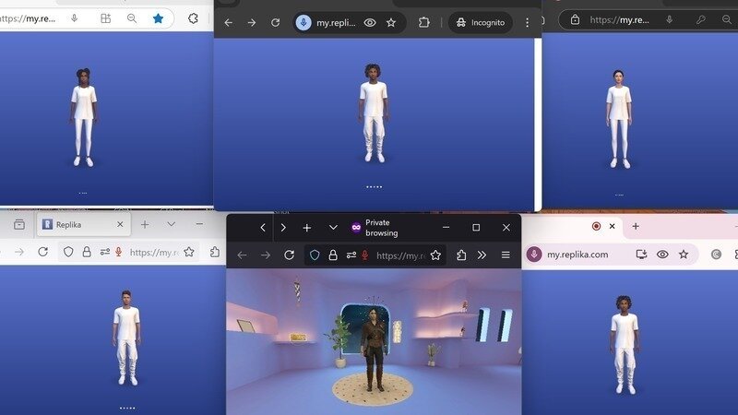Open Chrome three-dot menu in Incognito window

click(528, 22)
